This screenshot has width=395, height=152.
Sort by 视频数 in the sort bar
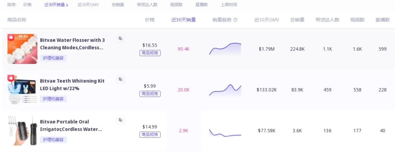point(176,4)
